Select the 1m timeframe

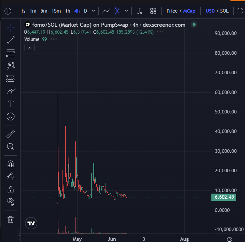[x=33, y=11]
